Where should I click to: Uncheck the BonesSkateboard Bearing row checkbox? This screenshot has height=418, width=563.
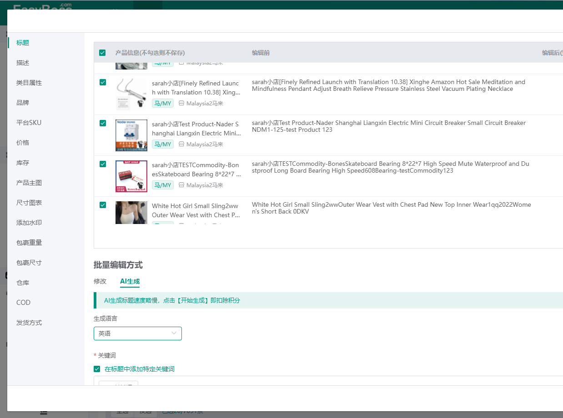[103, 164]
